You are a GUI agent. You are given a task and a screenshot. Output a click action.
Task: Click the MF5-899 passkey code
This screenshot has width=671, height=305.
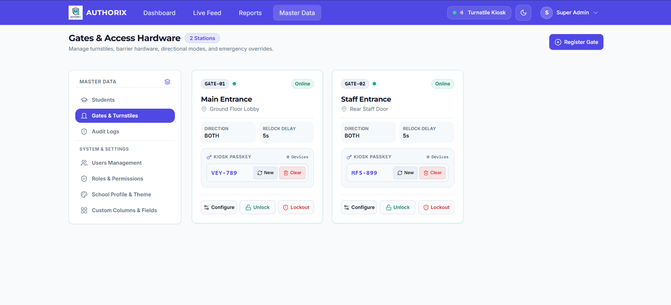(x=364, y=173)
